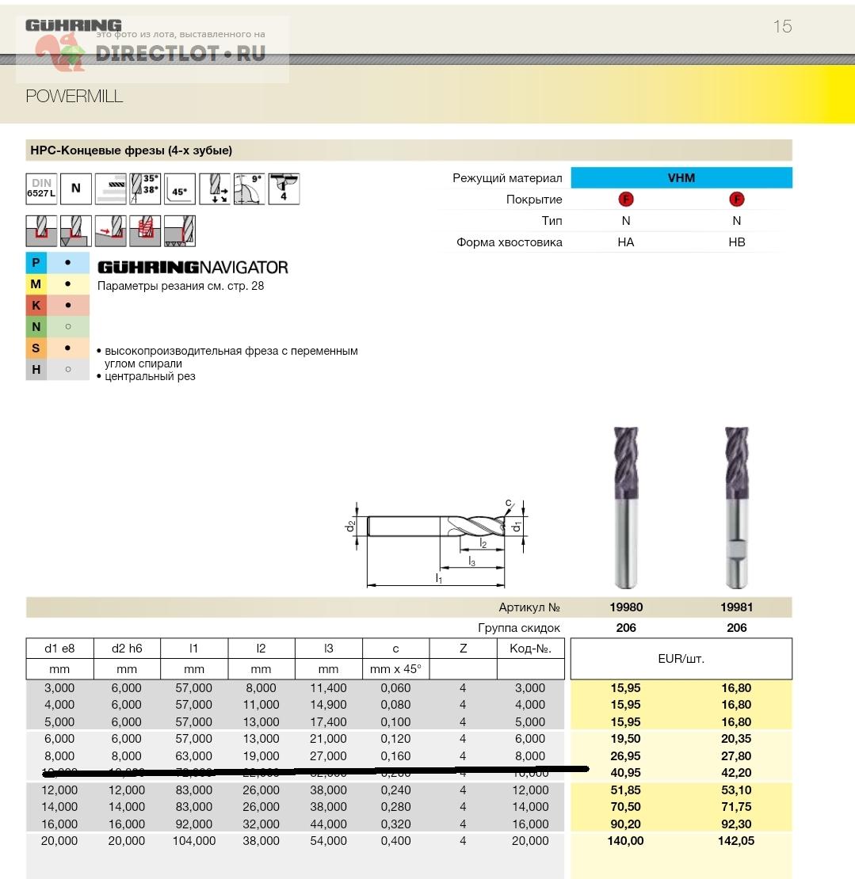The height and width of the screenshot is (879, 855).
Task: Select the 45° chamfer icon
Action: (x=180, y=189)
